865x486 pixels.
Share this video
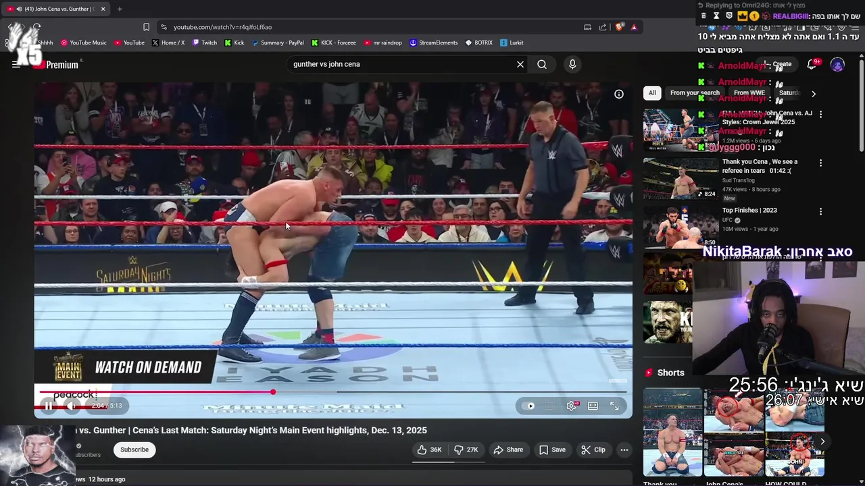click(x=508, y=450)
